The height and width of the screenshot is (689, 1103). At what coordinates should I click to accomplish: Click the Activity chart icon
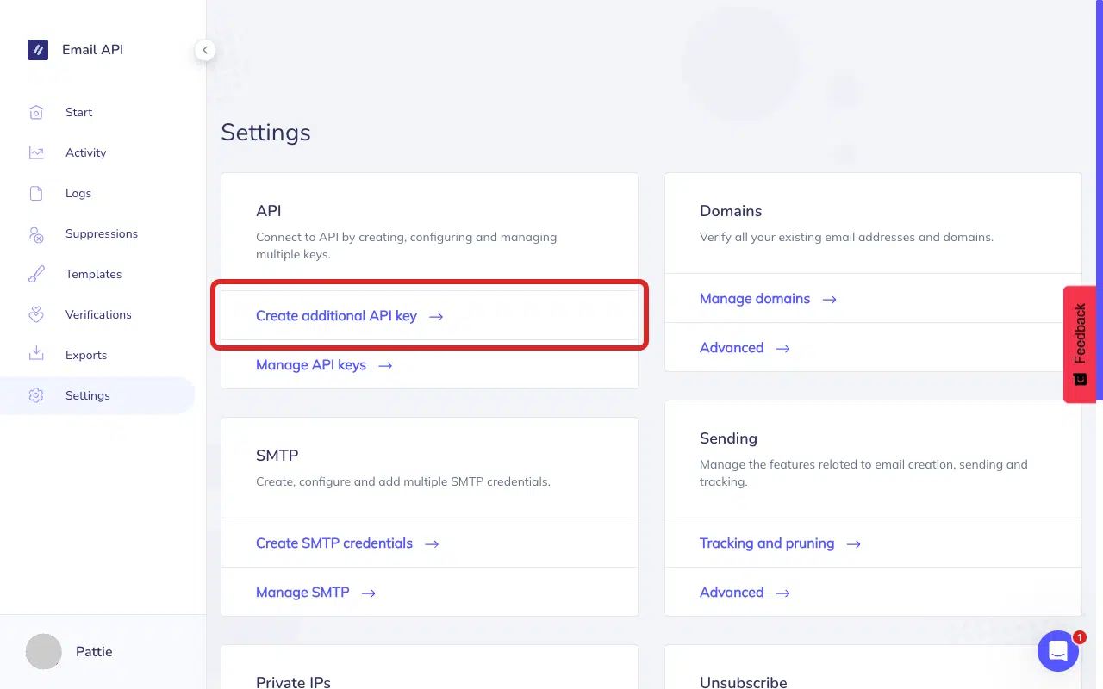(x=36, y=152)
